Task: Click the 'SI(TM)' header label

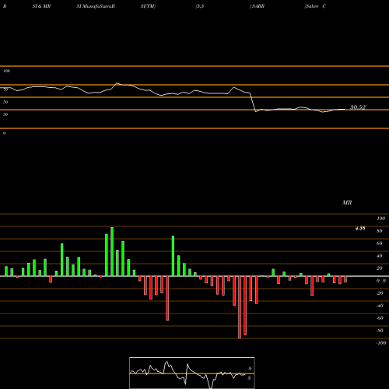Action: click(148, 6)
